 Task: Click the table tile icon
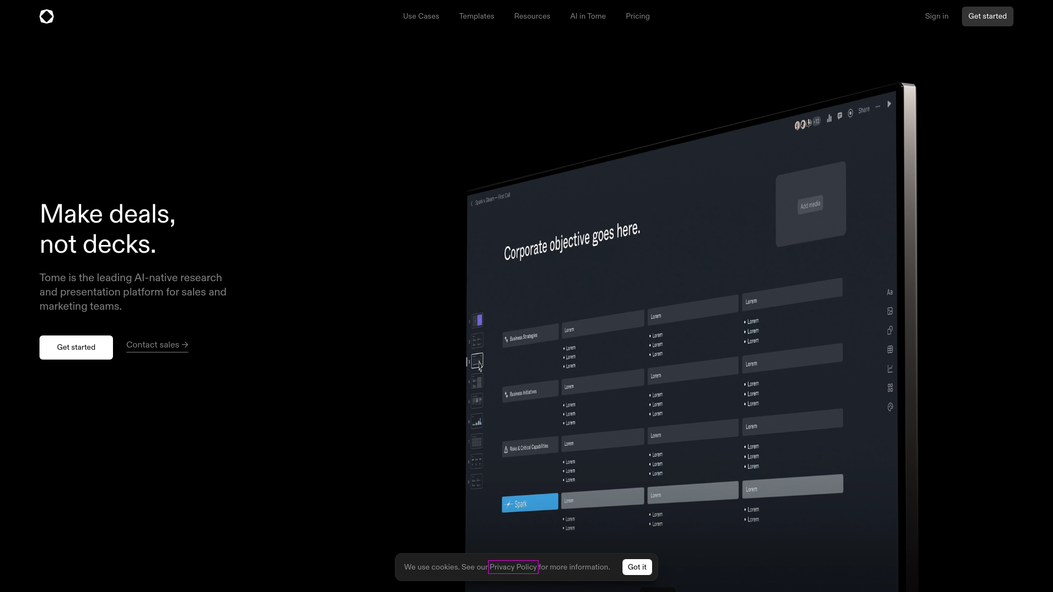click(890, 350)
